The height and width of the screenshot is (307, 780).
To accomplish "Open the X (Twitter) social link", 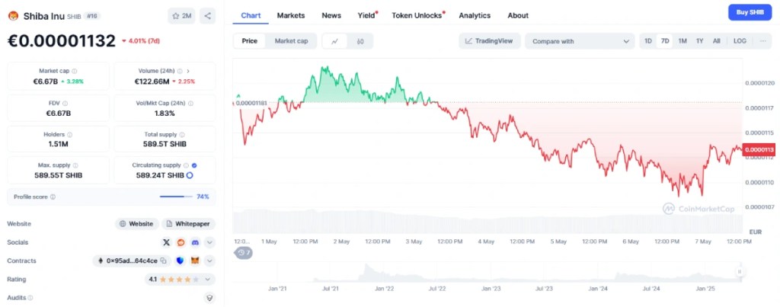I will 166,242.
